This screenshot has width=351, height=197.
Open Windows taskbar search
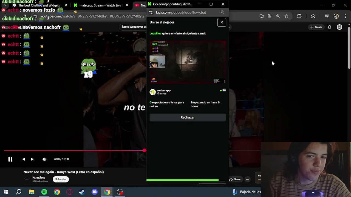click(x=19, y=192)
